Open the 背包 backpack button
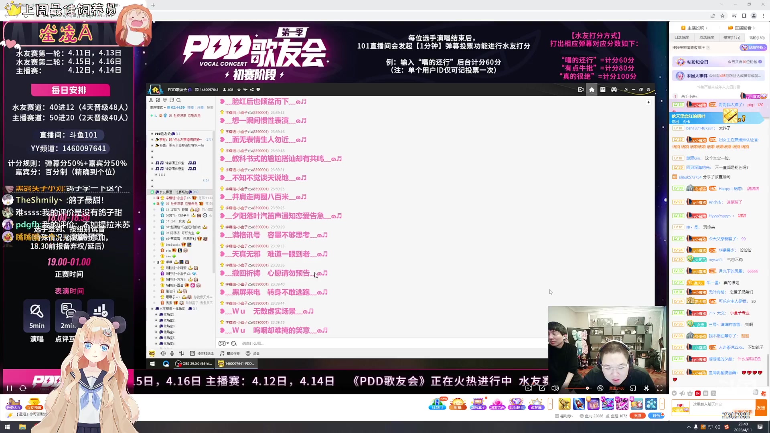This screenshot has height=433, width=770. [x=656, y=416]
